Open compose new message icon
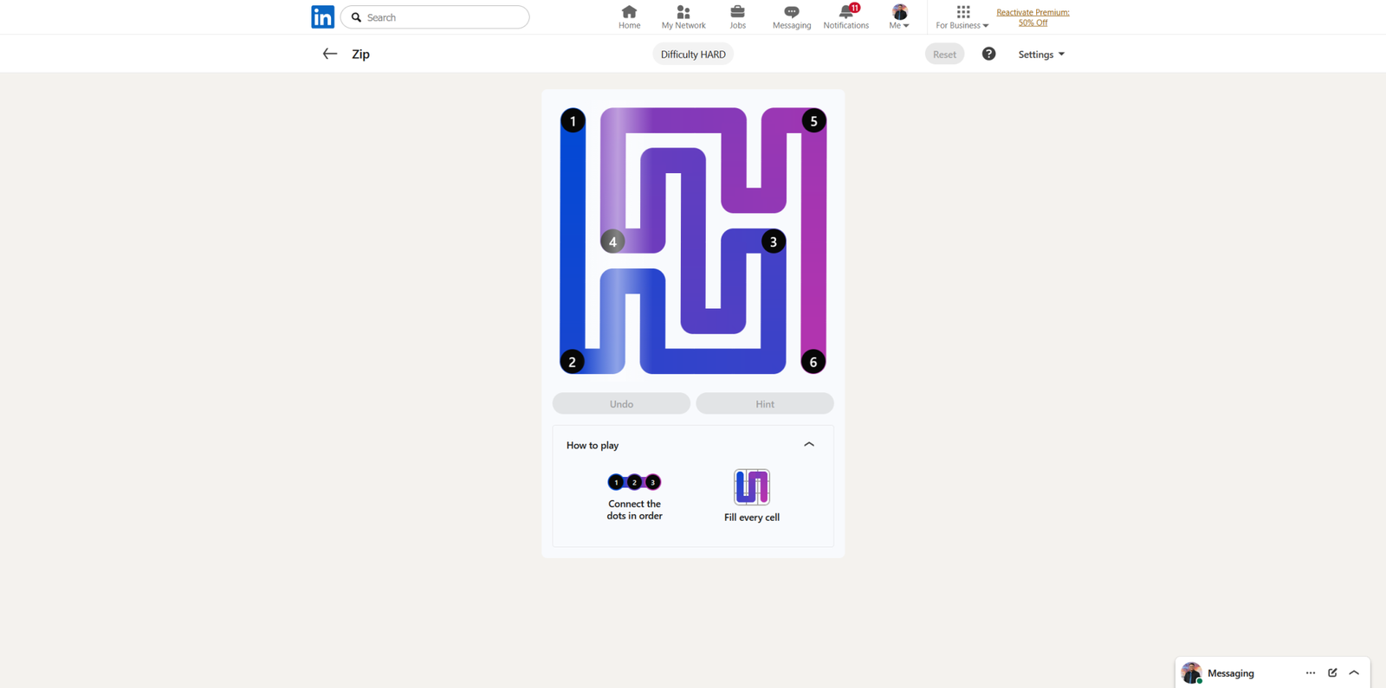This screenshot has height=688, width=1386. (1332, 672)
